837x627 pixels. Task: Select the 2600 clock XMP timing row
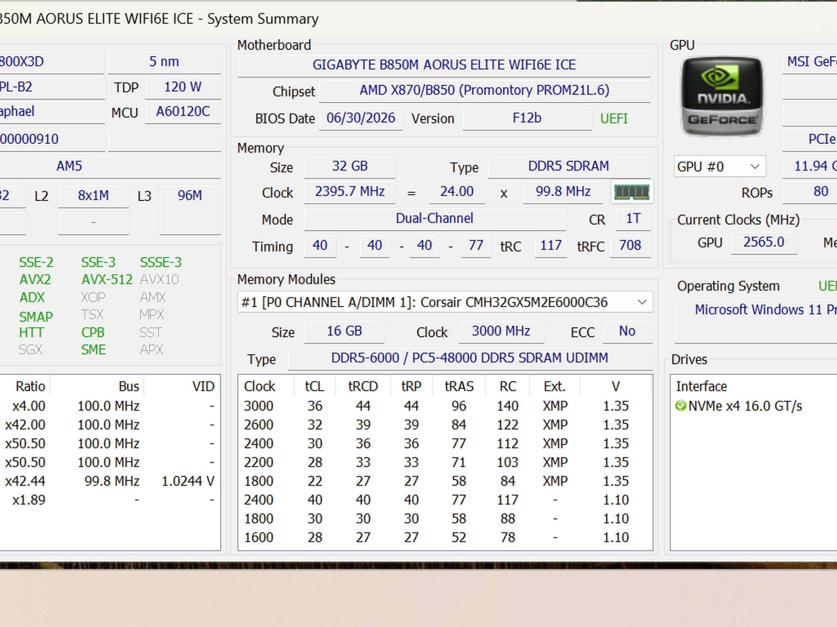coord(445,425)
